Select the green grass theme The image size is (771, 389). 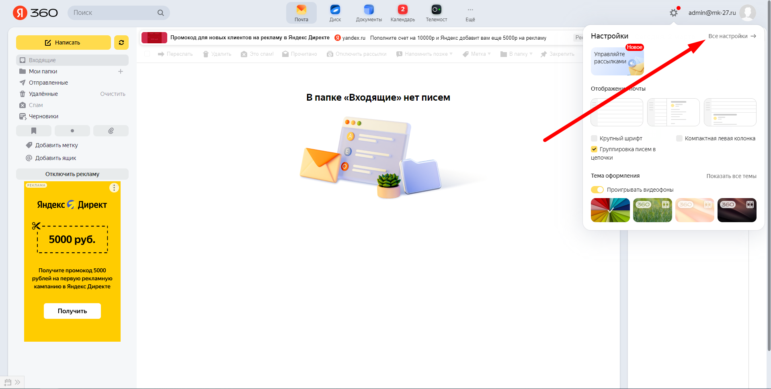point(652,210)
